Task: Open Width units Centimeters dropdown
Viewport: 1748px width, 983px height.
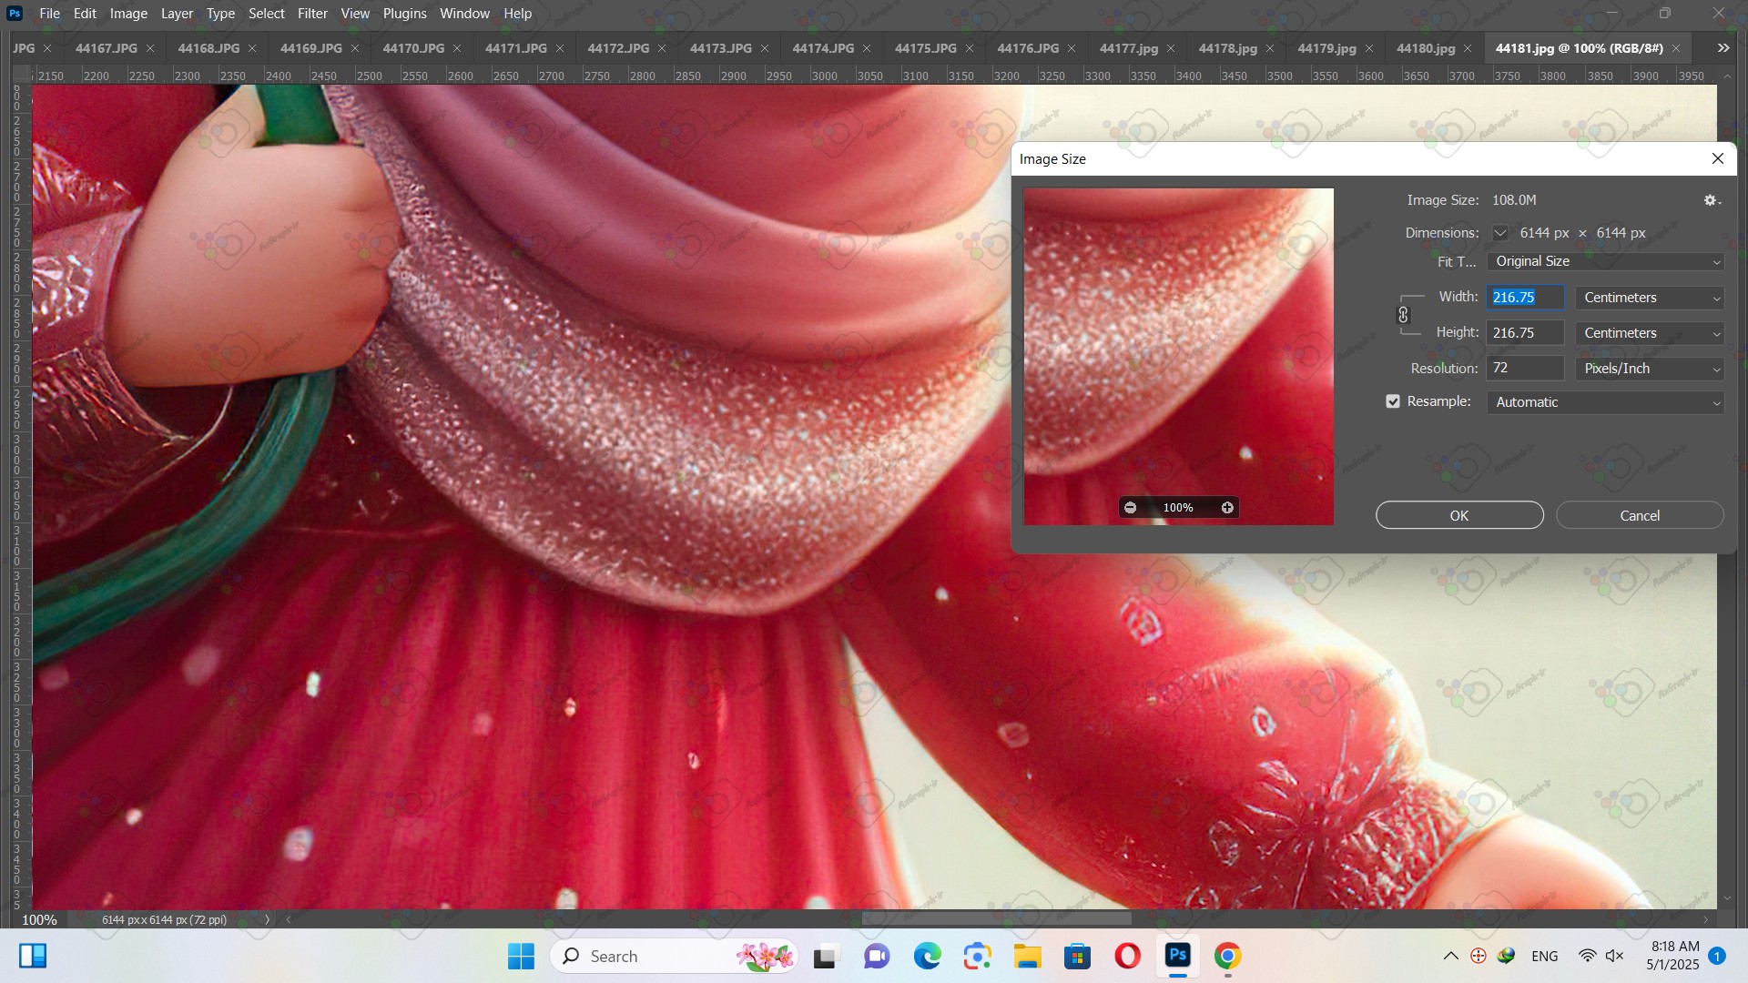Action: [1650, 298]
